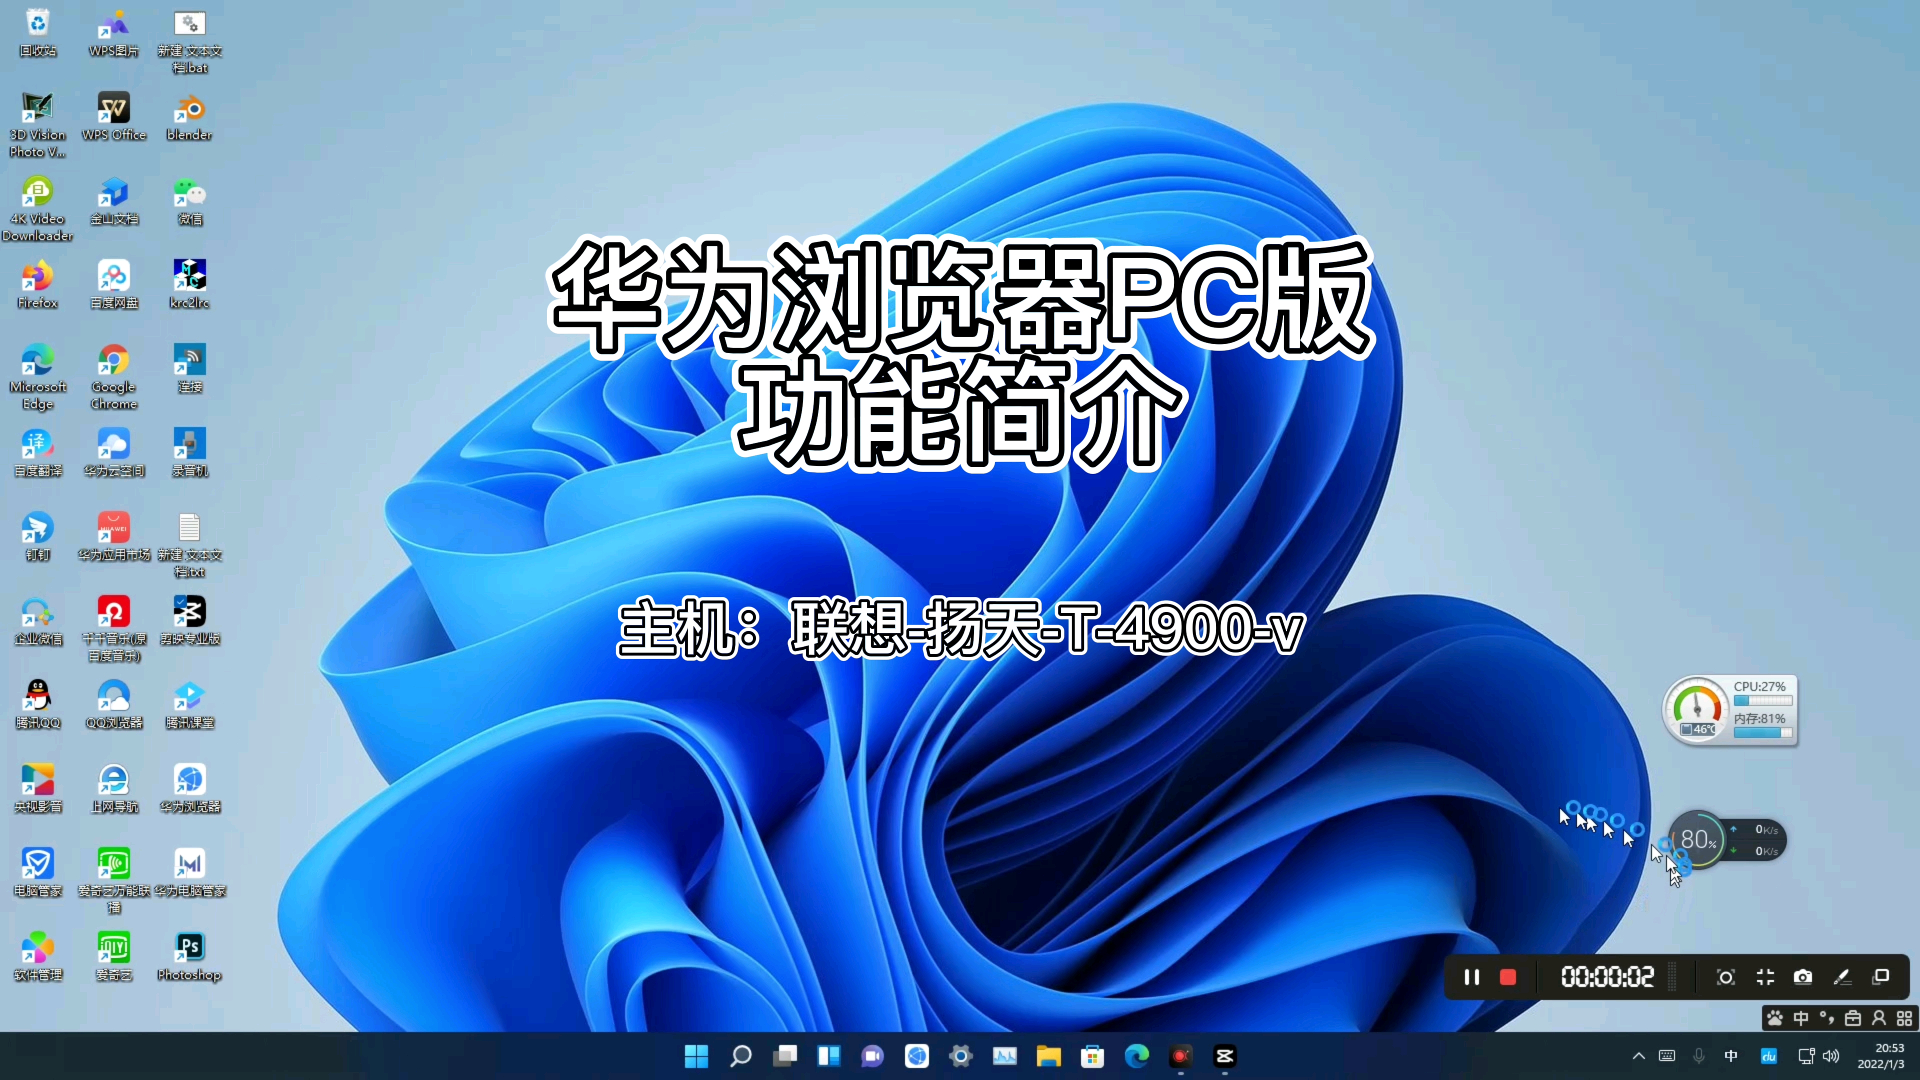Image resolution: width=1920 pixels, height=1080 pixels.
Task: Select the 腾讯课堂 desktop icon
Action: tap(189, 704)
